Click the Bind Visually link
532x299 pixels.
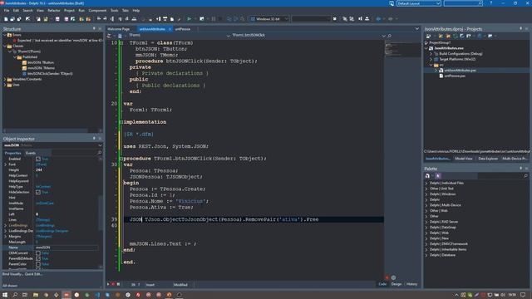click(12, 274)
